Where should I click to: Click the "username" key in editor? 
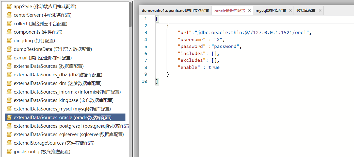click(192, 40)
